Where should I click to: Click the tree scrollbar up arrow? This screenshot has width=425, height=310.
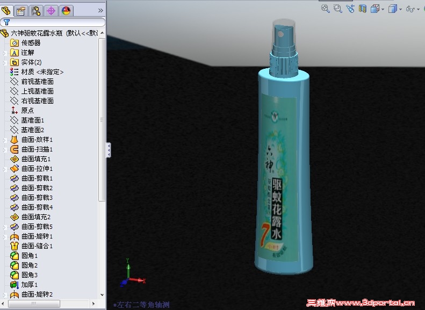[102, 33]
